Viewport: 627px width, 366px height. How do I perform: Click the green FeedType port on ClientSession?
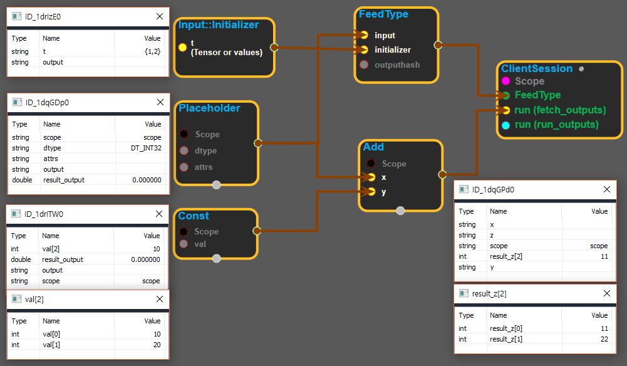pyautogui.click(x=505, y=95)
